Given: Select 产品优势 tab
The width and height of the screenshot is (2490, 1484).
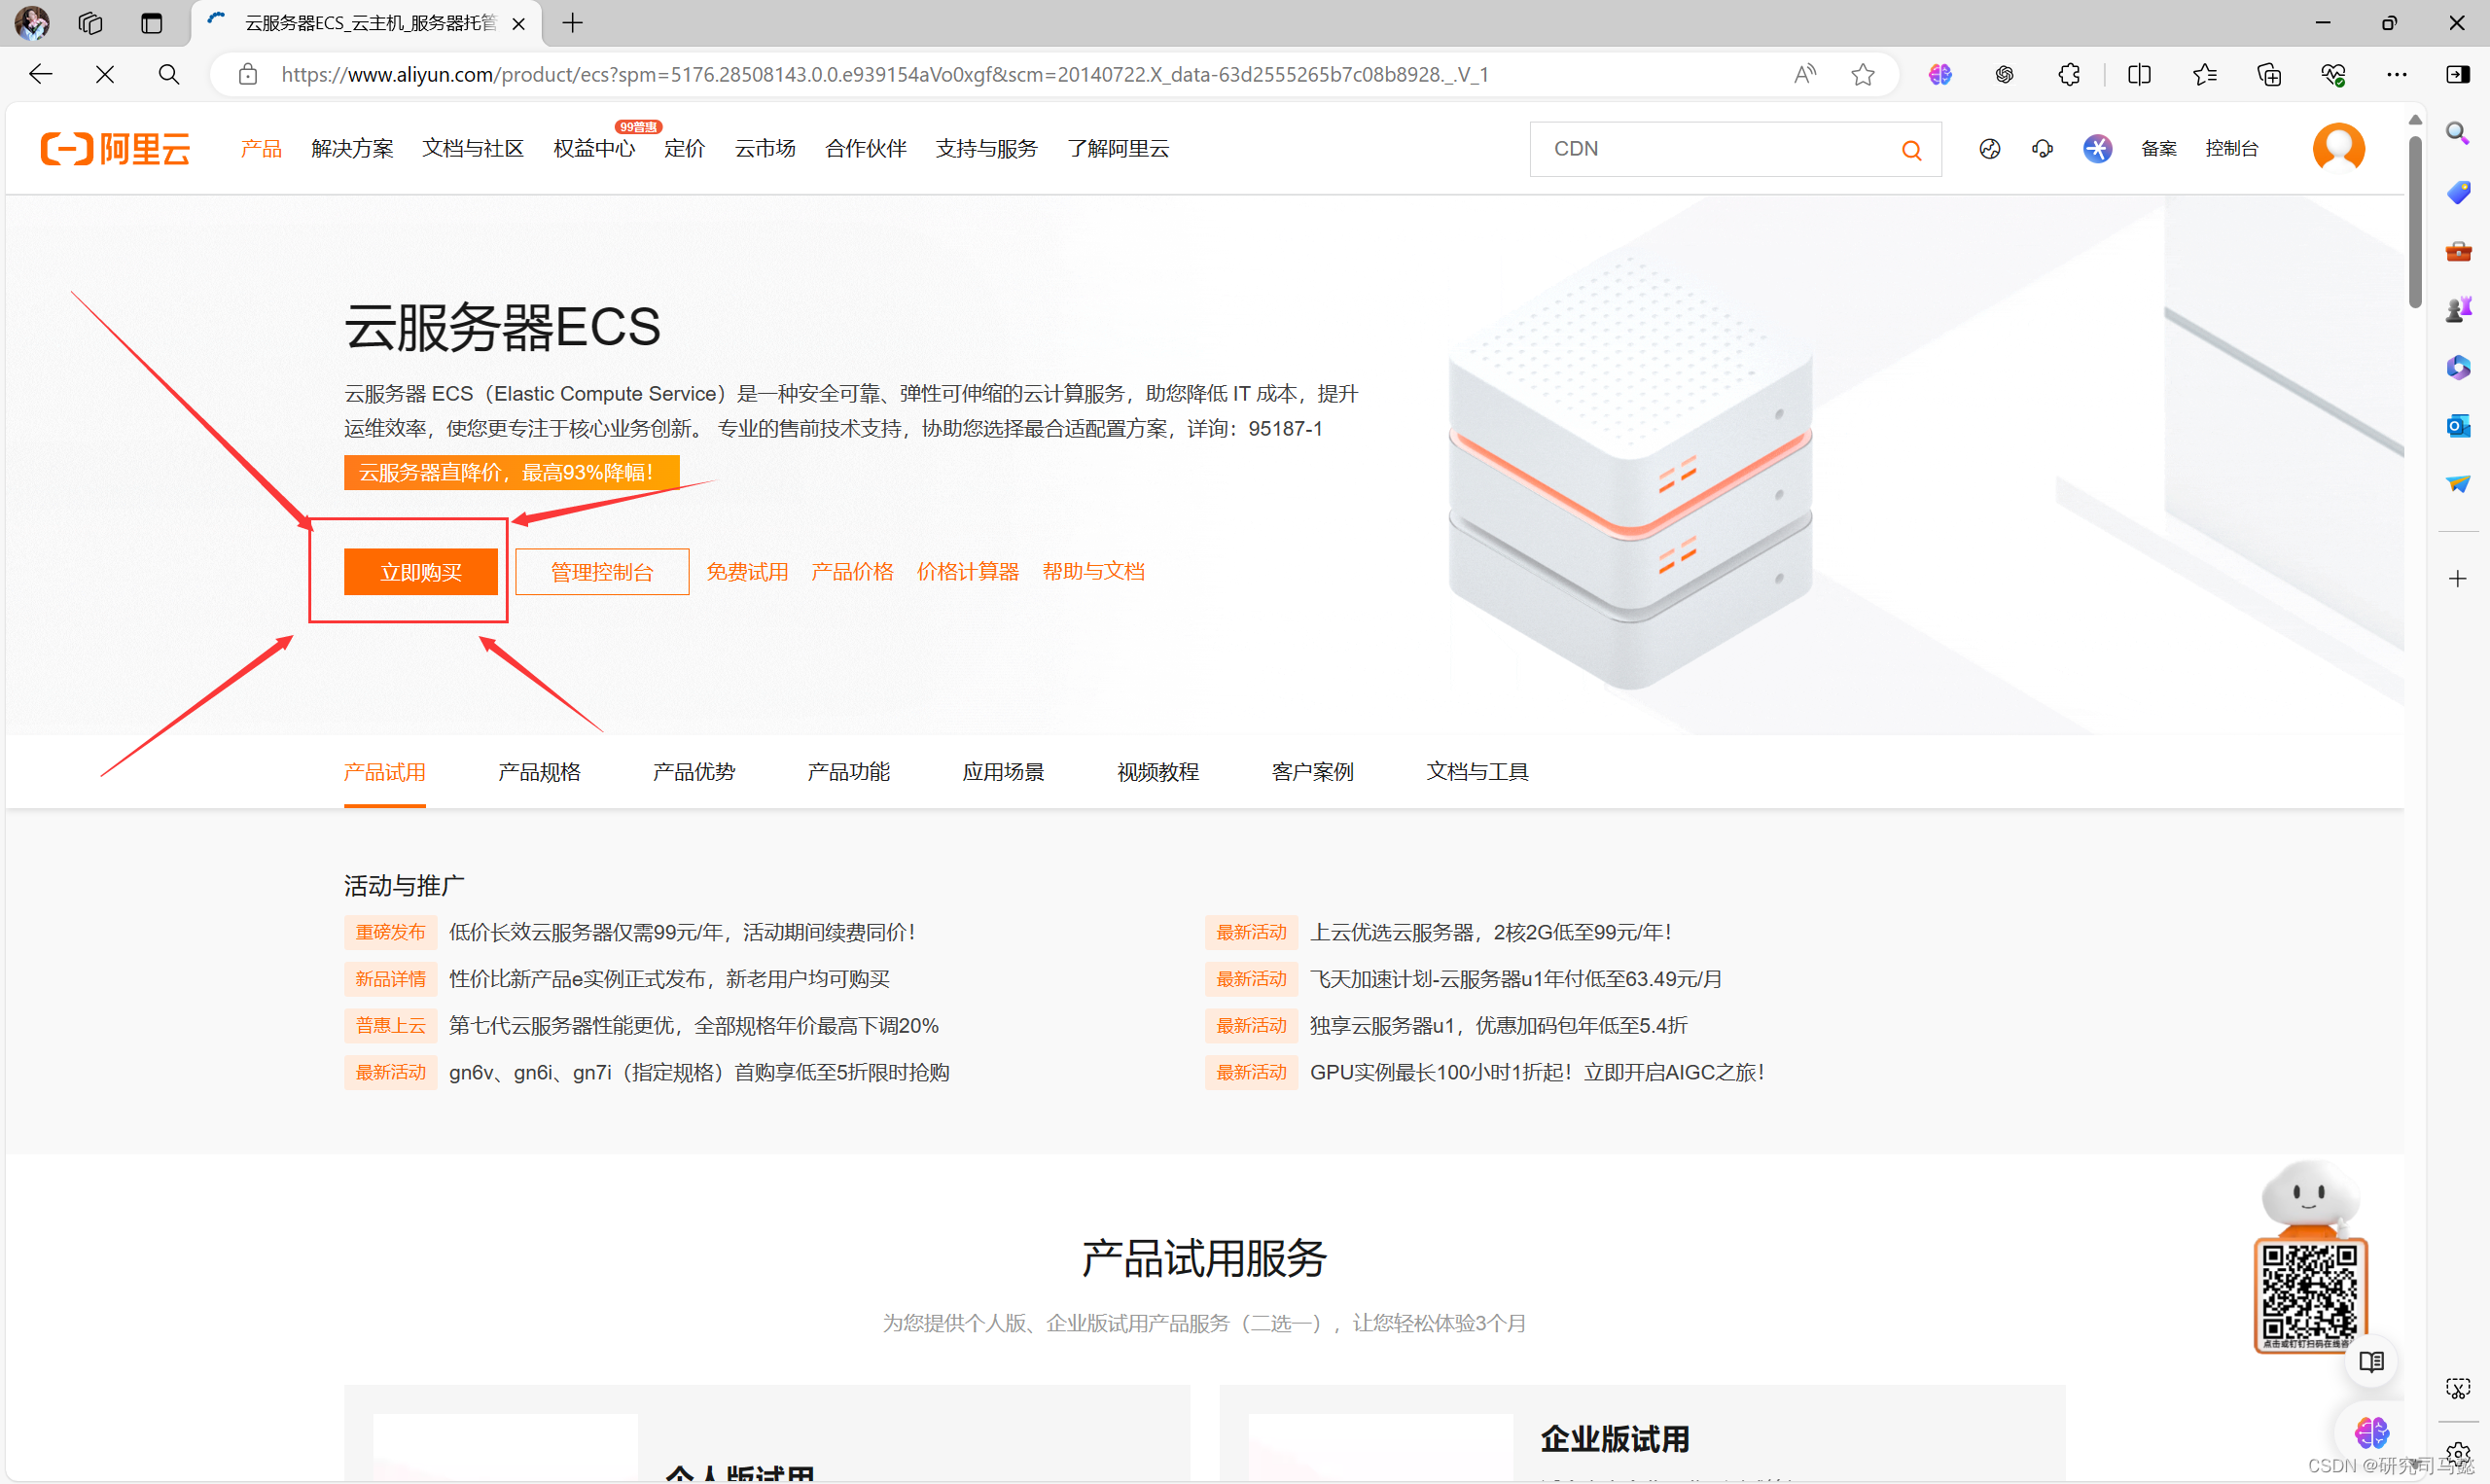Looking at the screenshot, I should click(694, 772).
